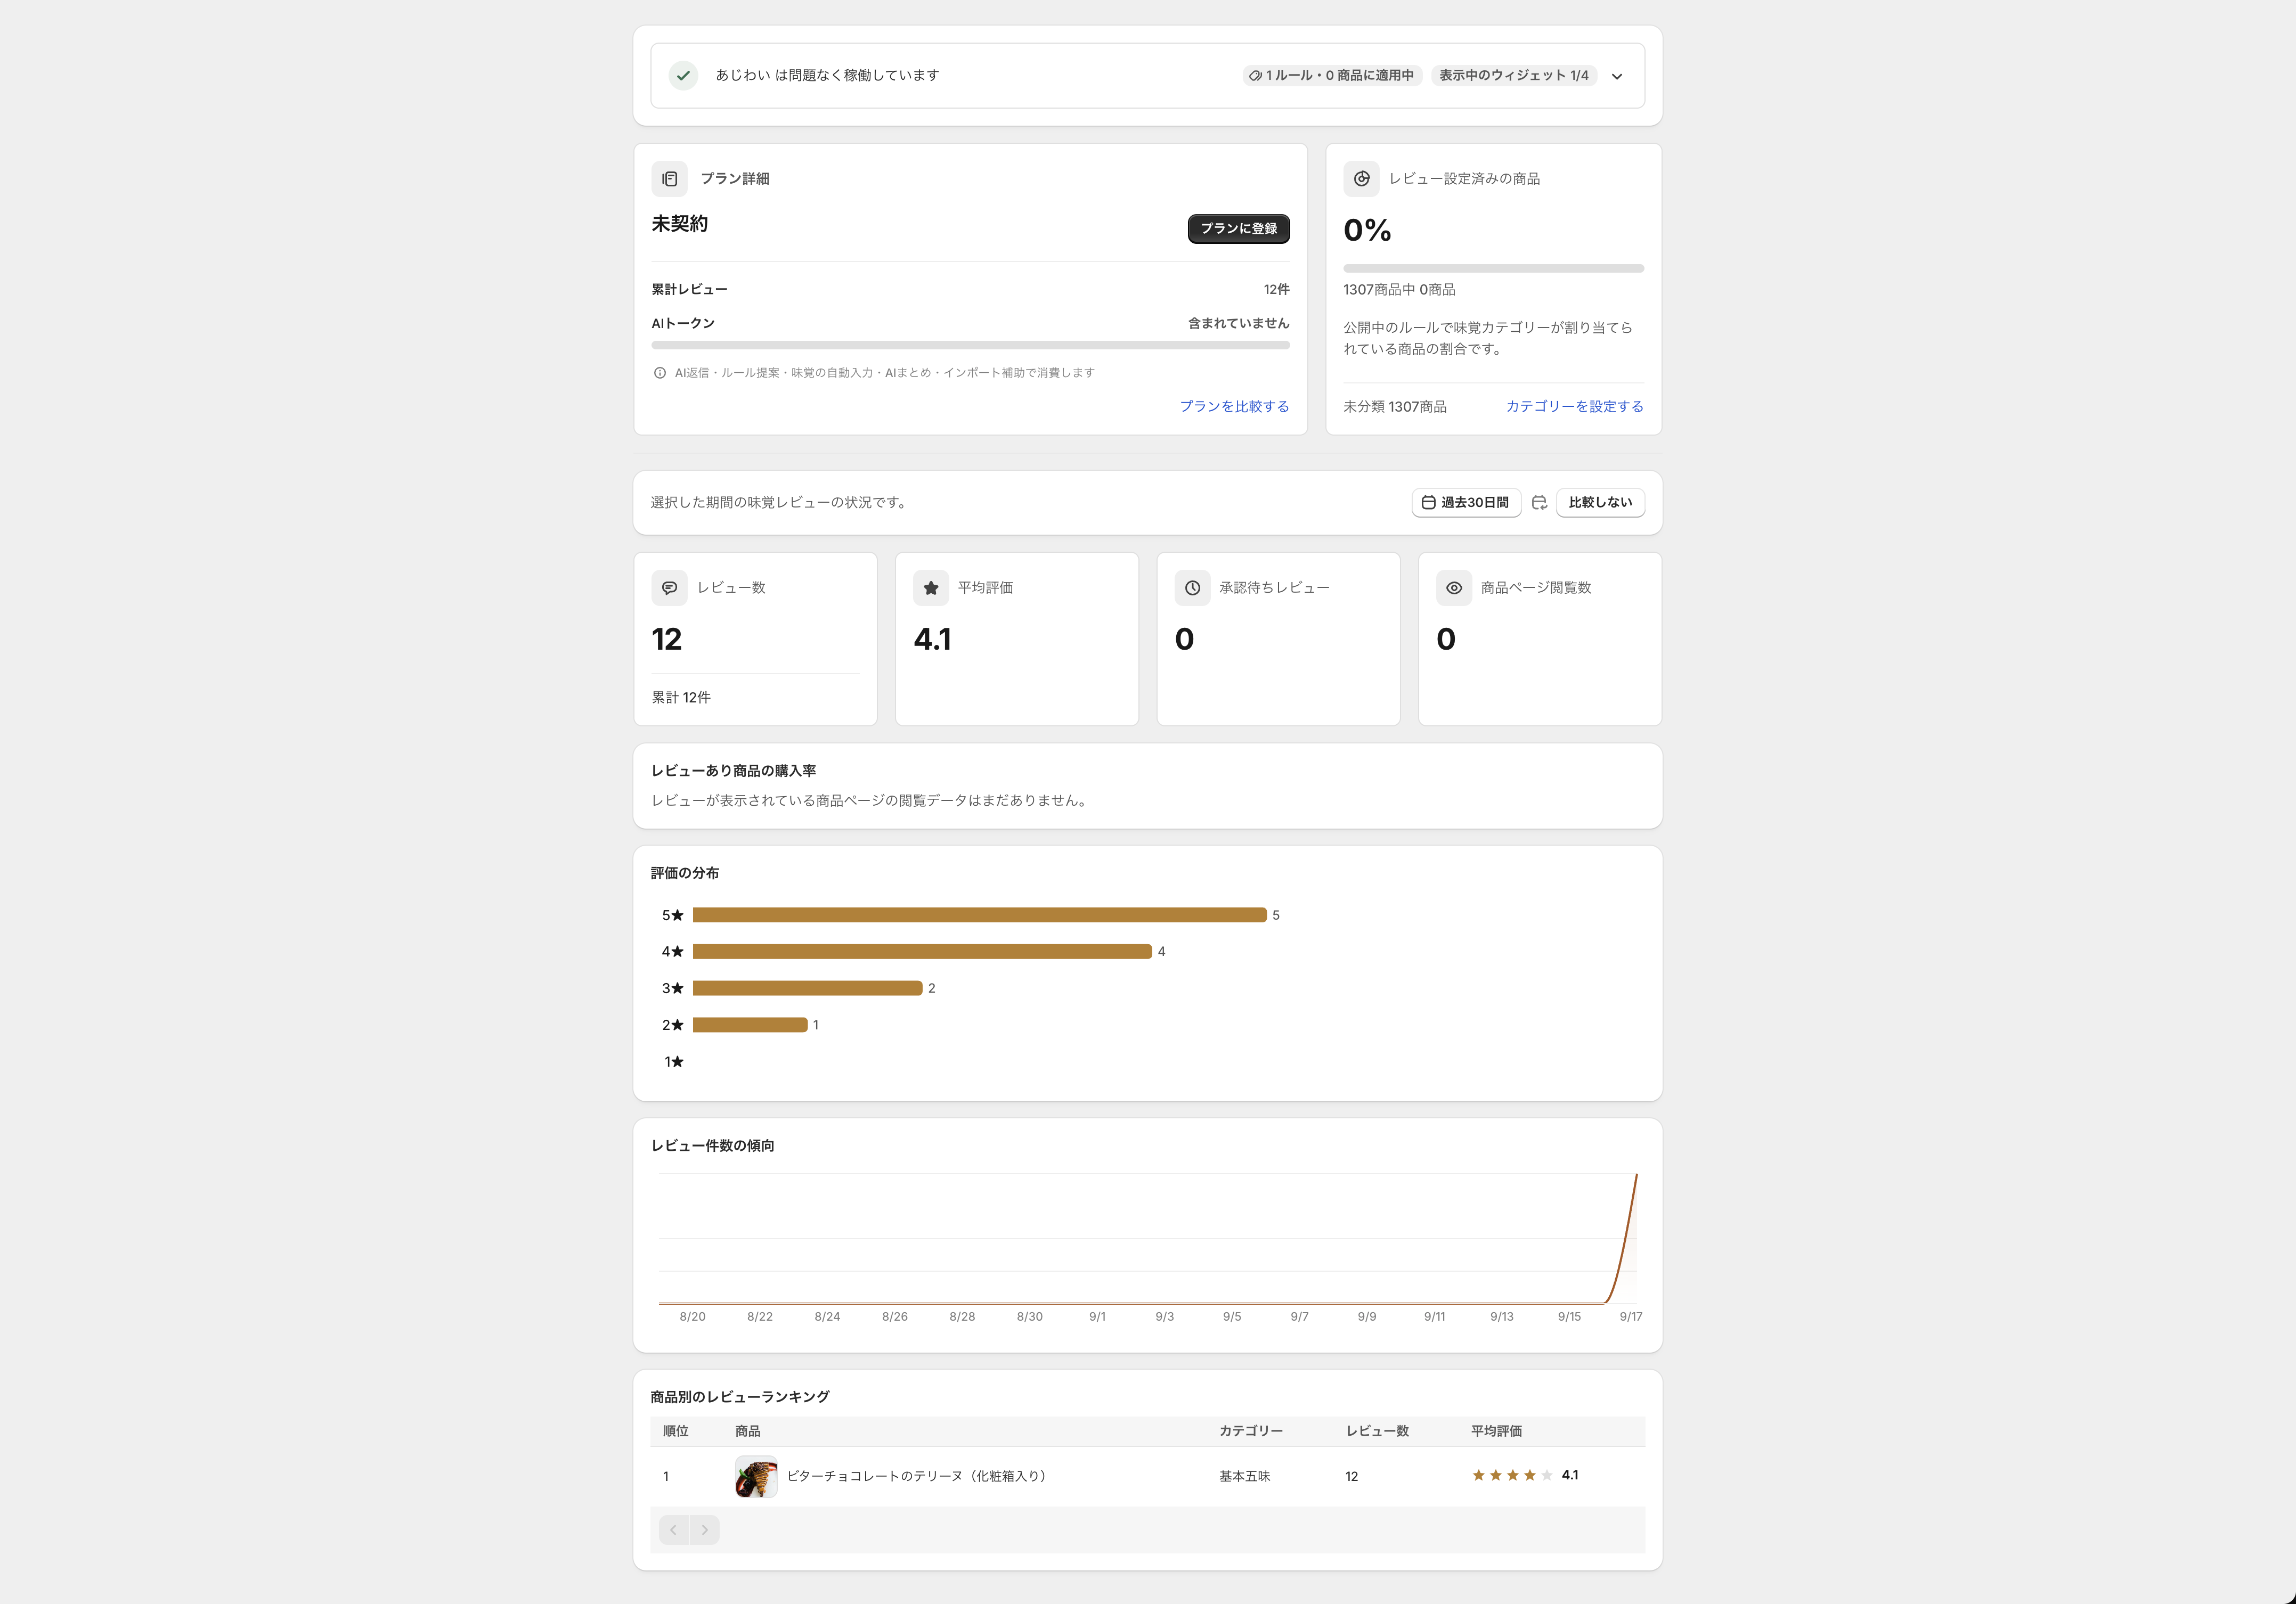Click the 平均評価 column header in ranking

pyautogui.click(x=1496, y=1431)
